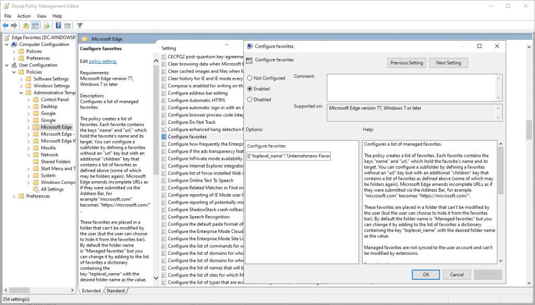Viewport: 535px width, 305px height.
Task: Click the Show Properties toolbar icon
Action: point(67,25)
